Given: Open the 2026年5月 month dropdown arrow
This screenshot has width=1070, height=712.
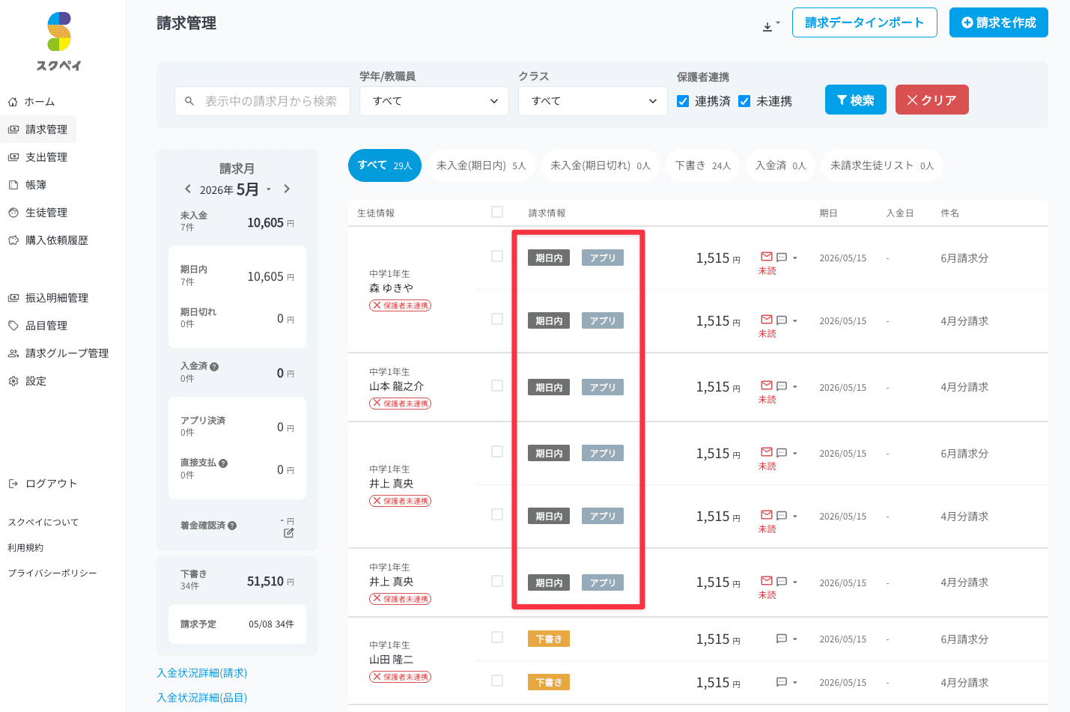Looking at the screenshot, I should (269, 189).
